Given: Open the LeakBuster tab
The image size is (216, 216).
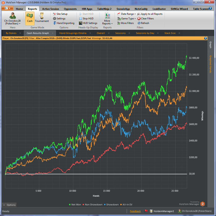Looking at the screenshot, I should coord(159,9).
